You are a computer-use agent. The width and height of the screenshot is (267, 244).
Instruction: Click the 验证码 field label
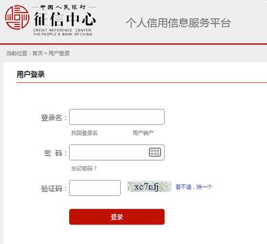pos(52,188)
